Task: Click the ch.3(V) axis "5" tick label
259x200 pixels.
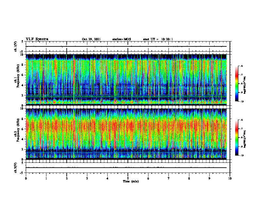Action: click(23, 163)
